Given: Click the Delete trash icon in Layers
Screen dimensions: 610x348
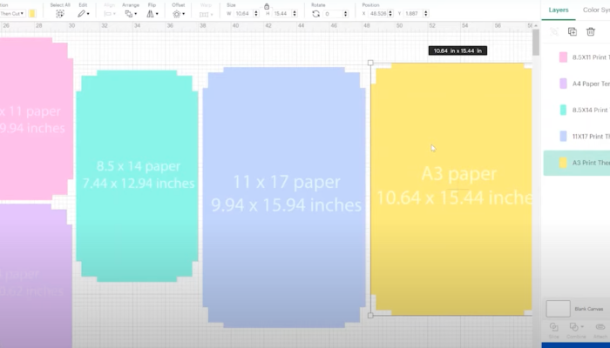Looking at the screenshot, I should 591,32.
